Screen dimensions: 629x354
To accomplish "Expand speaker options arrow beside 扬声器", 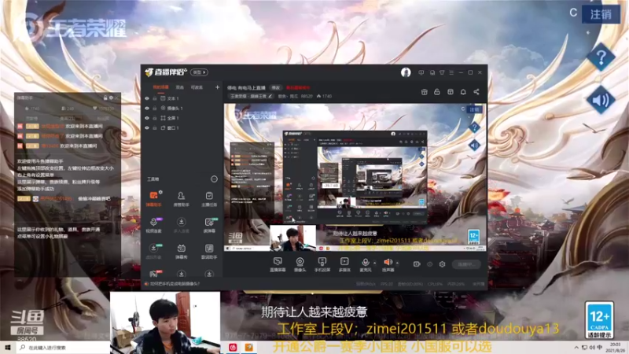I will [x=397, y=264].
